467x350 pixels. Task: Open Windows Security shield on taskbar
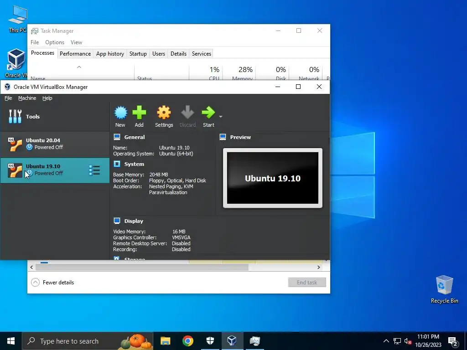pos(210,341)
